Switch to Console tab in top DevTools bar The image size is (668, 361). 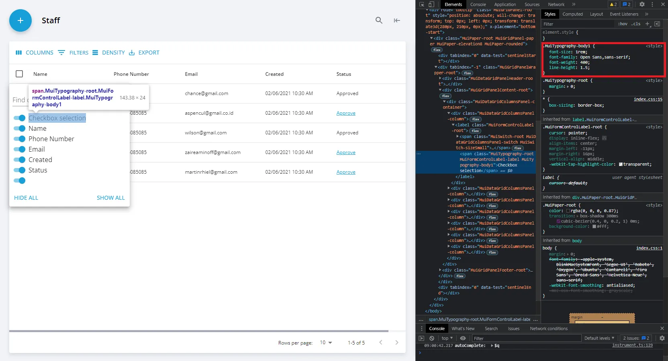pos(478,4)
